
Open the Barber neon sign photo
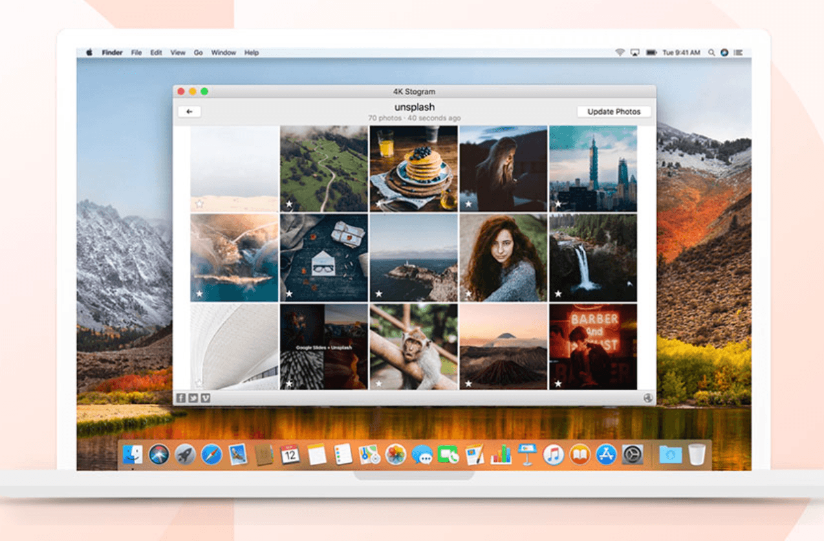click(x=593, y=347)
